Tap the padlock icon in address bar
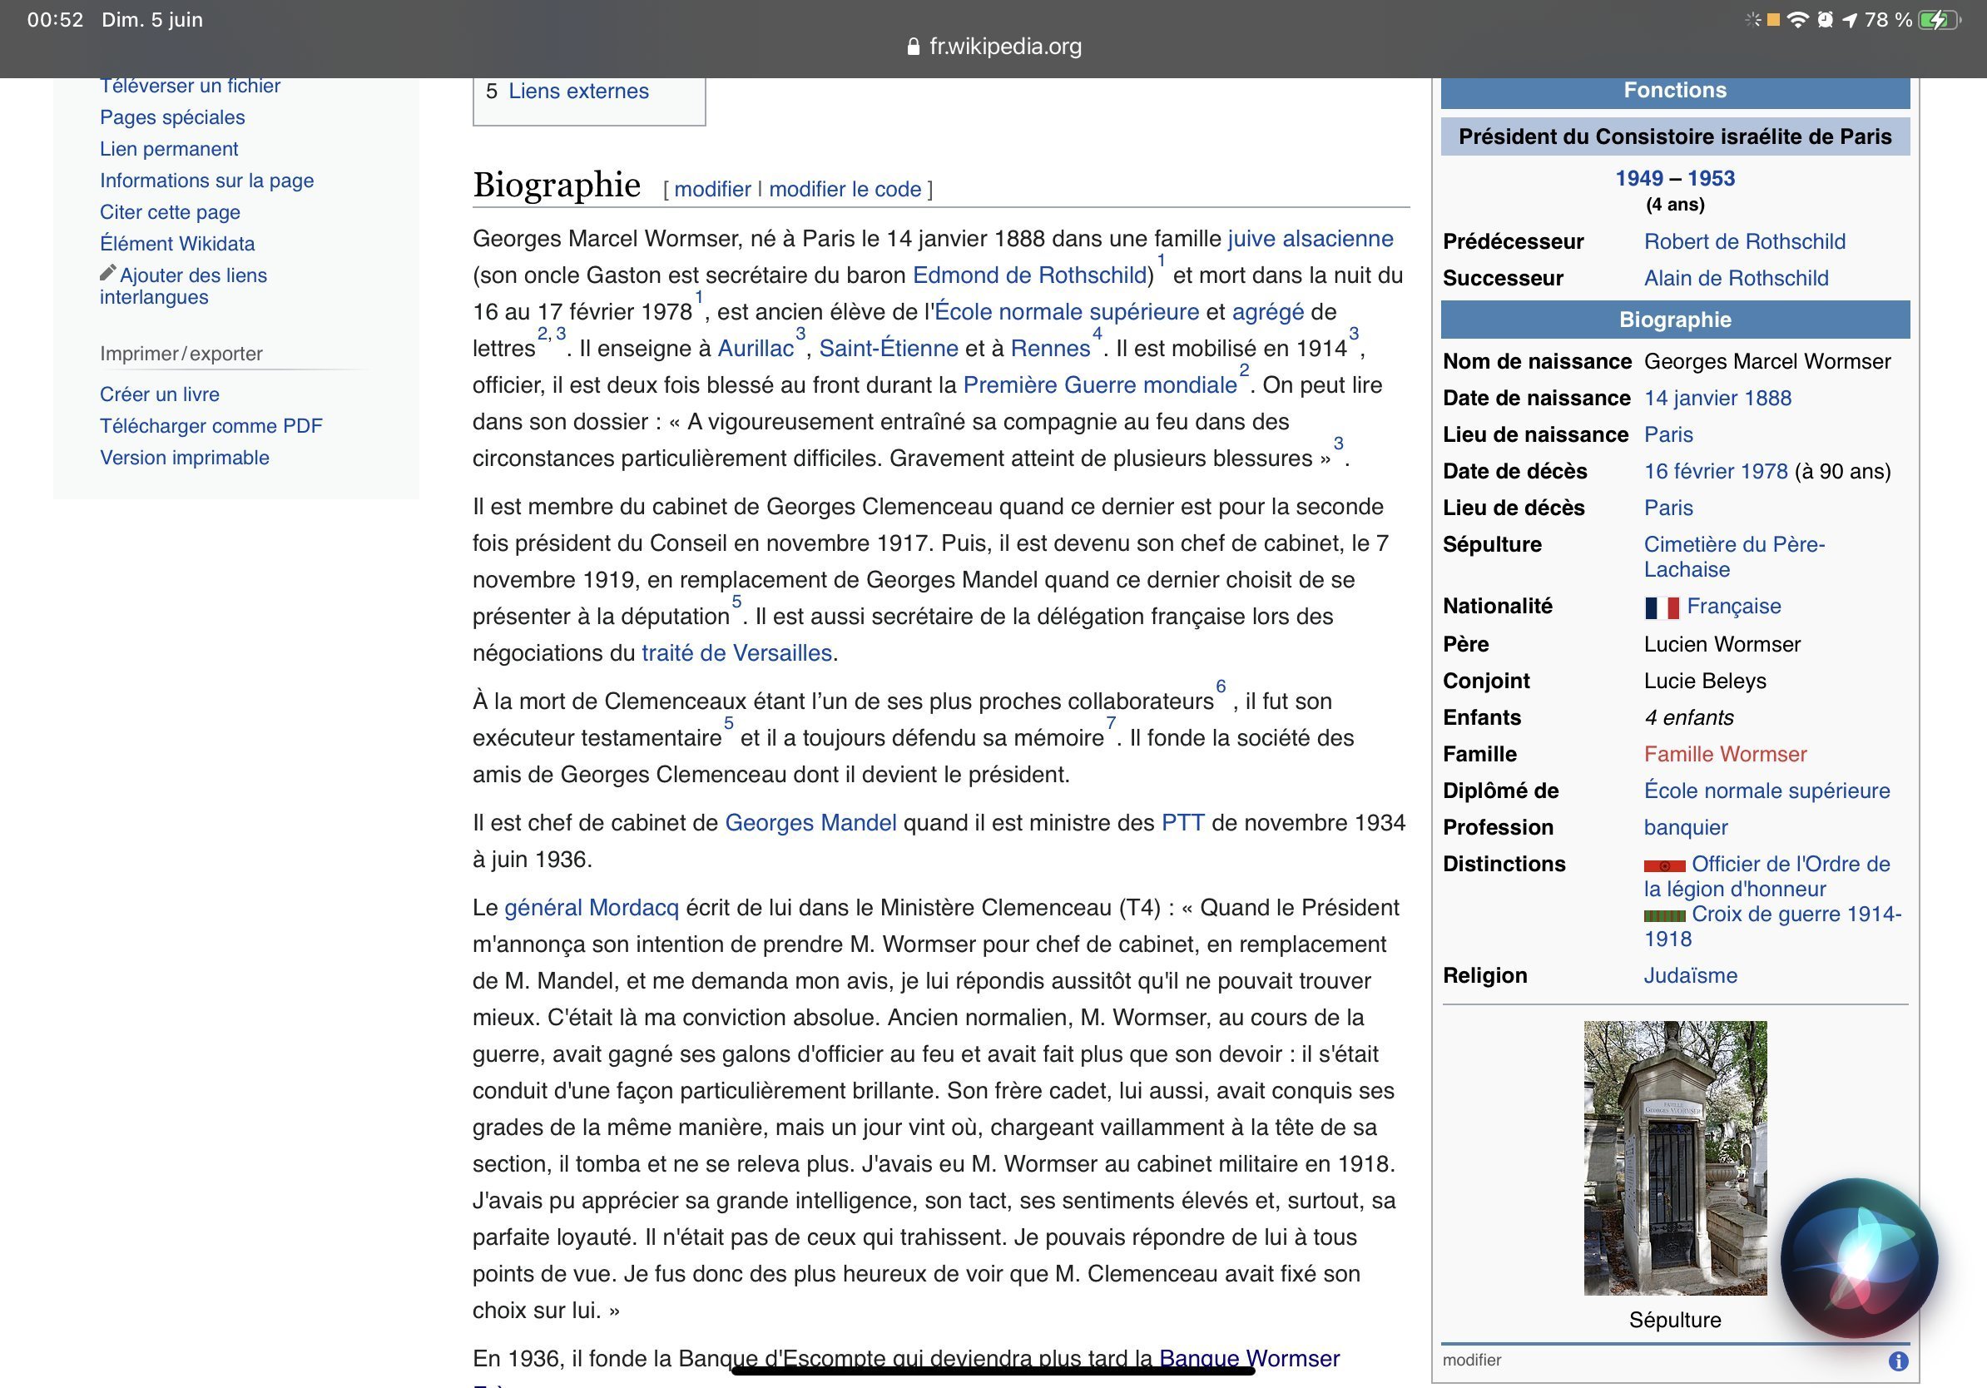This screenshot has height=1388, width=1987. (913, 47)
